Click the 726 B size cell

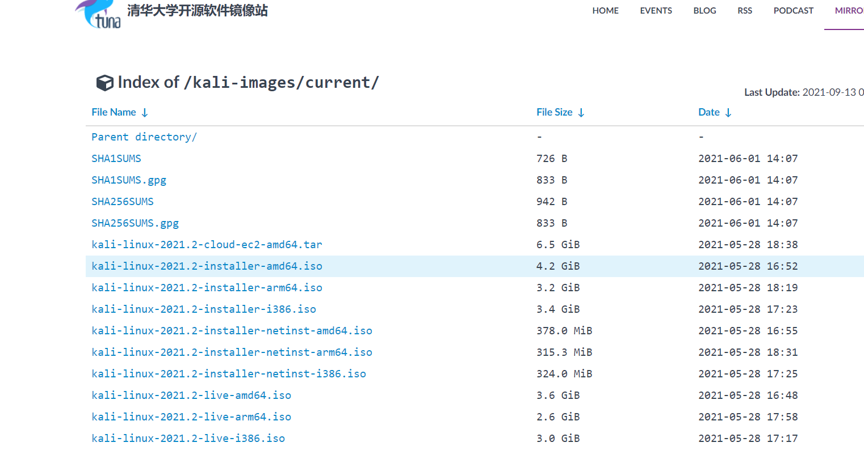click(x=552, y=159)
